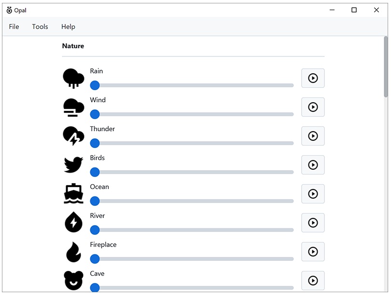Open the Help menu
This screenshot has height=297, width=391.
(68, 27)
